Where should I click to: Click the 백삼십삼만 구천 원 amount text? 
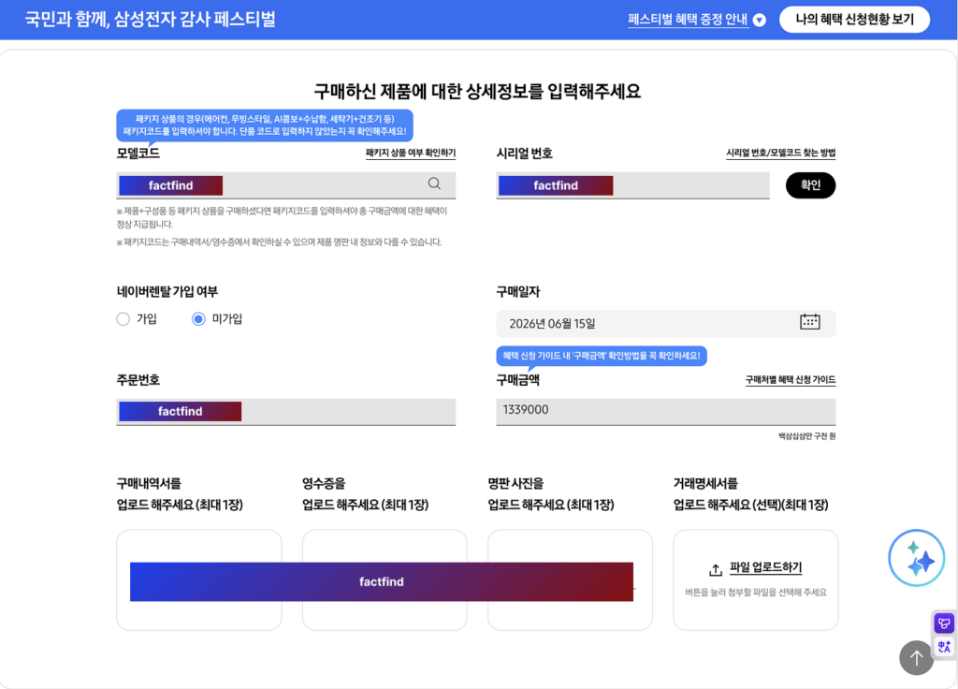click(x=806, y=436)
